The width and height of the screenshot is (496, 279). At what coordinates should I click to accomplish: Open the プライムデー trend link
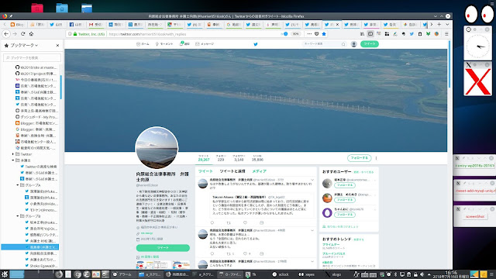click(331, 245)
